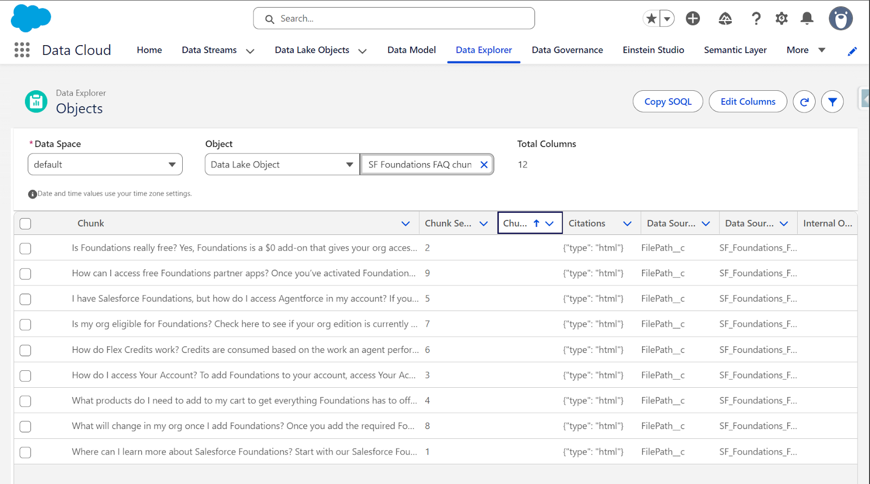The image size is (870, 484).
Task: Open the filter funnel icon
Action: tap(832, 102)
